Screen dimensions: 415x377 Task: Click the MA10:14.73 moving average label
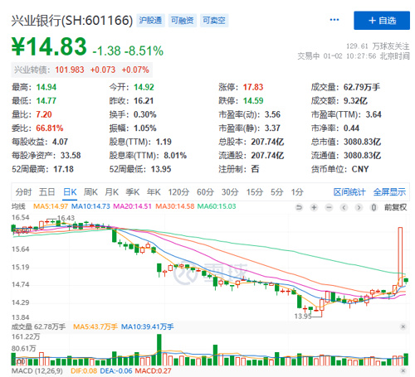click(x=90, y=206)
